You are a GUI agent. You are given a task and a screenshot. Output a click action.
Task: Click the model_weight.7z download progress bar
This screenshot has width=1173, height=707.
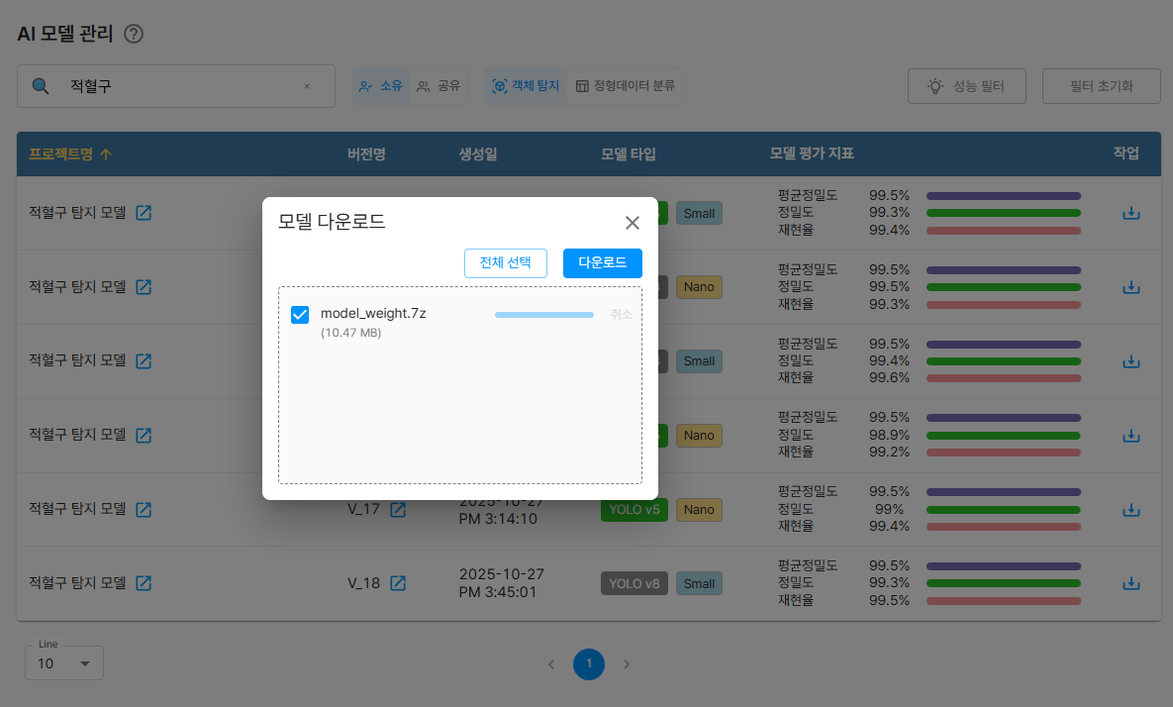coord(543,315)
